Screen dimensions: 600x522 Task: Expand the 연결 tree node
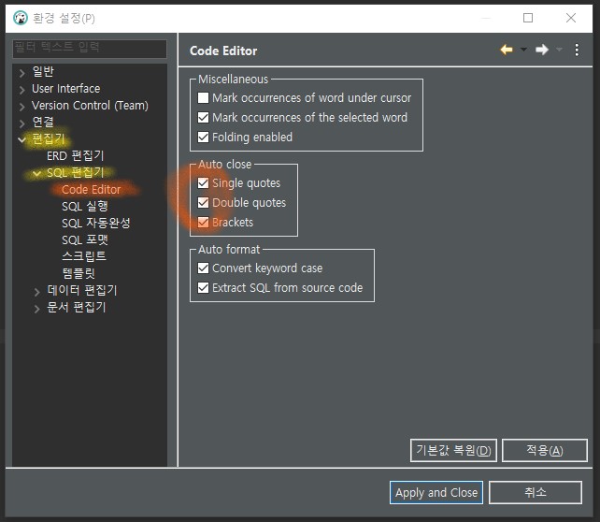tap(22, 123)
